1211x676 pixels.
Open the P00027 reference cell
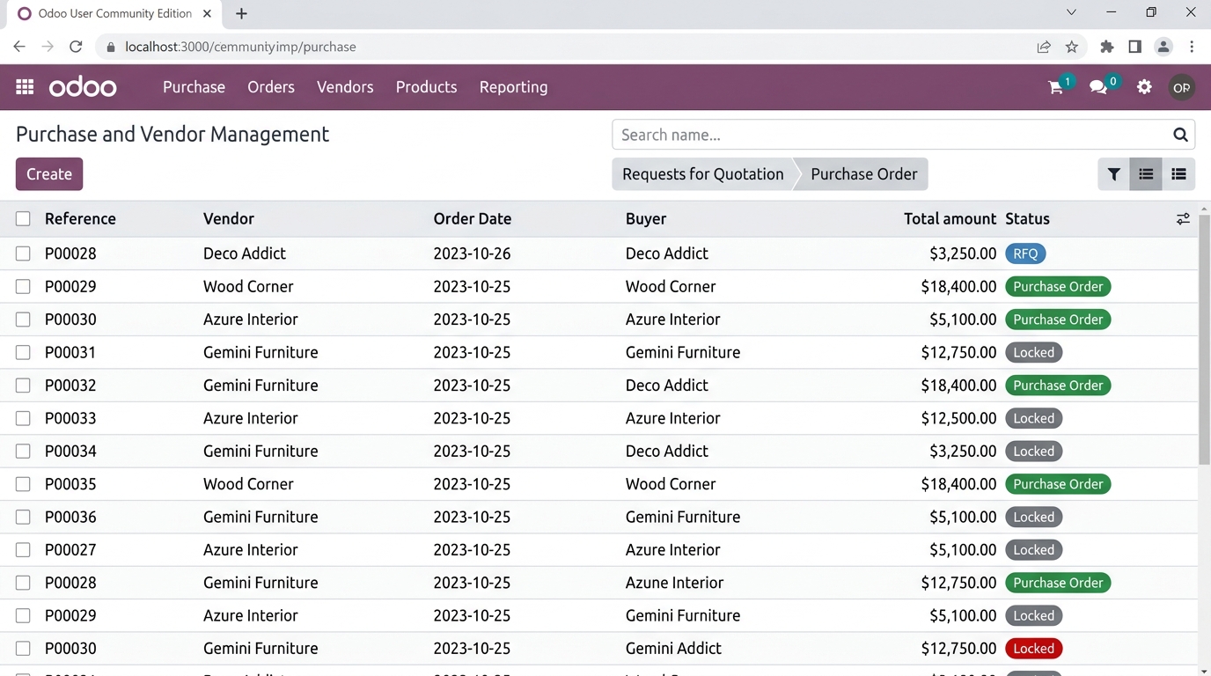(70, 550)
